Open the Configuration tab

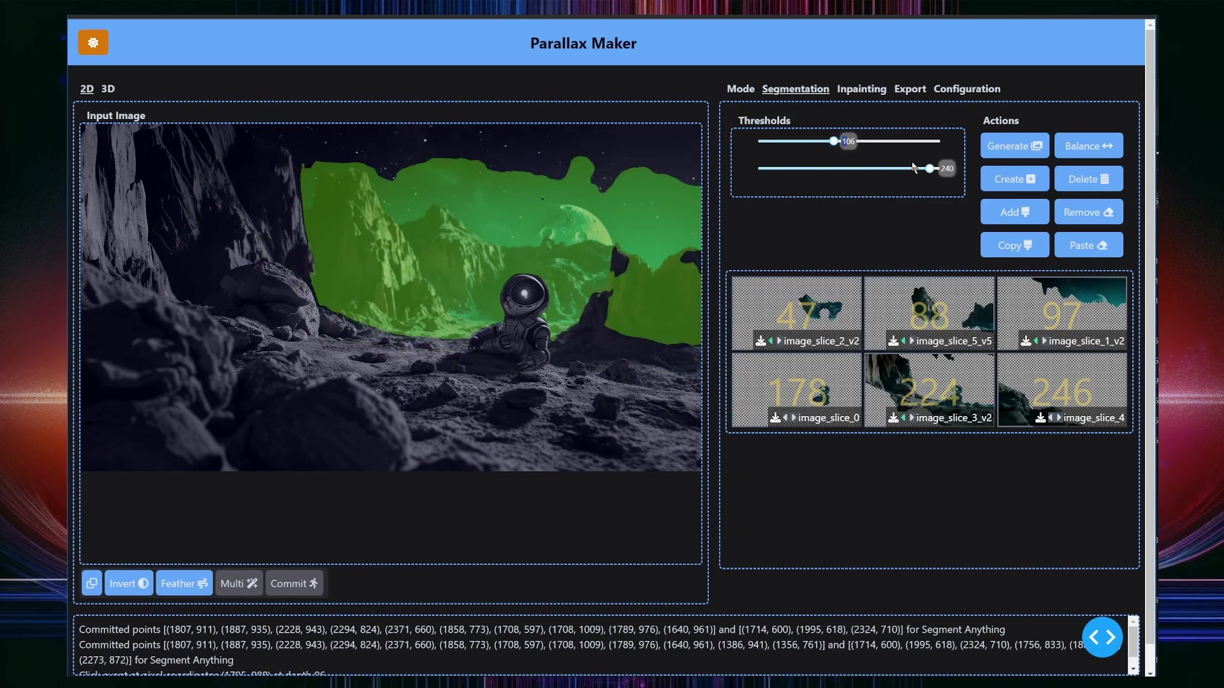(x=967, y=89)
